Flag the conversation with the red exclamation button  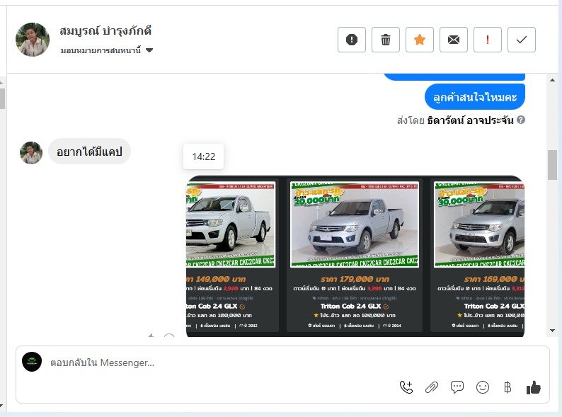tap(488, 40)
